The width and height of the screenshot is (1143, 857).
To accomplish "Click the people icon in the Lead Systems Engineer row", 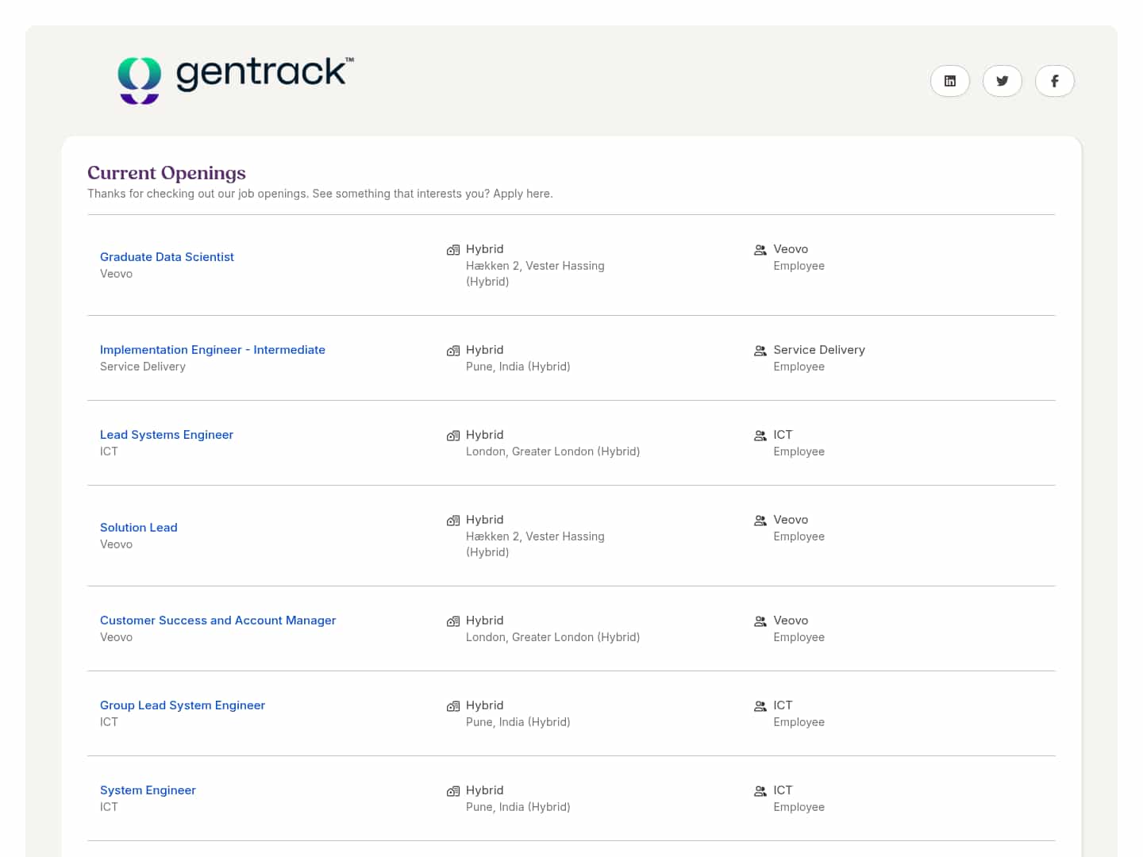I will 760,436.
